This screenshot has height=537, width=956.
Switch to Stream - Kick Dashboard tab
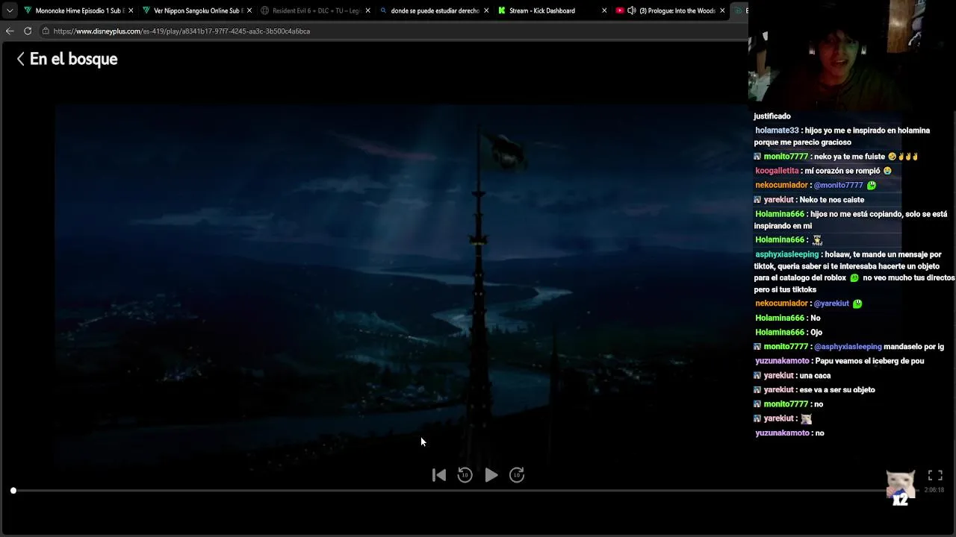point(552,10)
